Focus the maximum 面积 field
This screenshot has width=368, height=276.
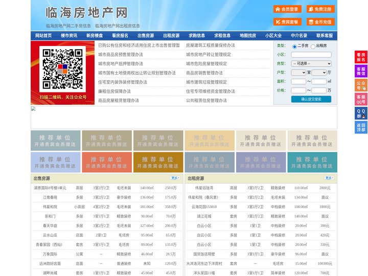point(319,81)
